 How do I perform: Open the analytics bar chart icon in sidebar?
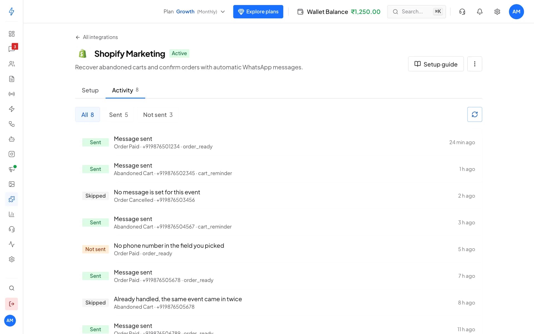point(11,214)
